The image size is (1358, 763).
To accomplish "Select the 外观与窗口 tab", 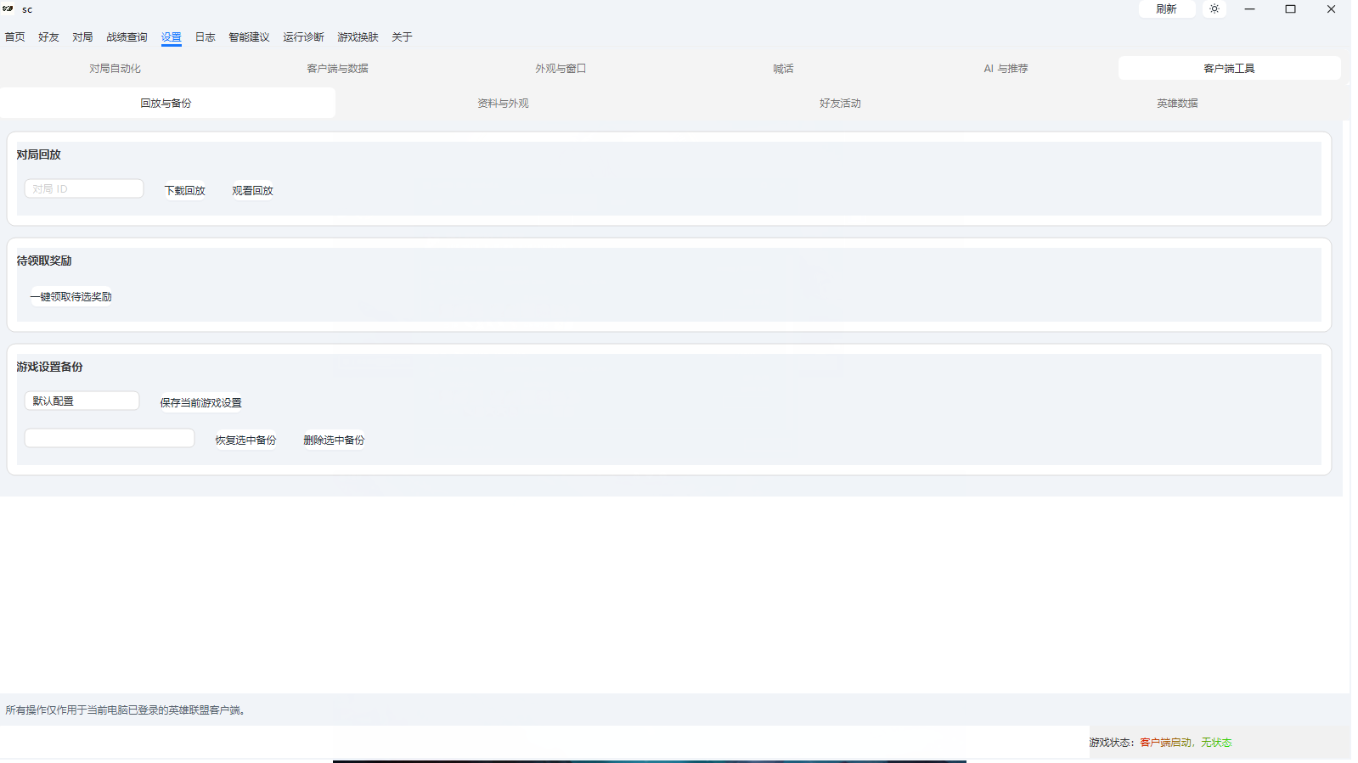I will pyautogui.click(x=561, y=69).
